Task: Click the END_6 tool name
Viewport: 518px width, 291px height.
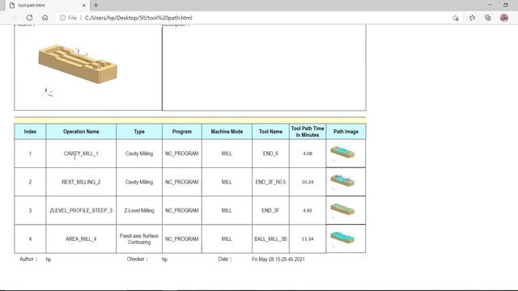Action: tap(270, 154)
